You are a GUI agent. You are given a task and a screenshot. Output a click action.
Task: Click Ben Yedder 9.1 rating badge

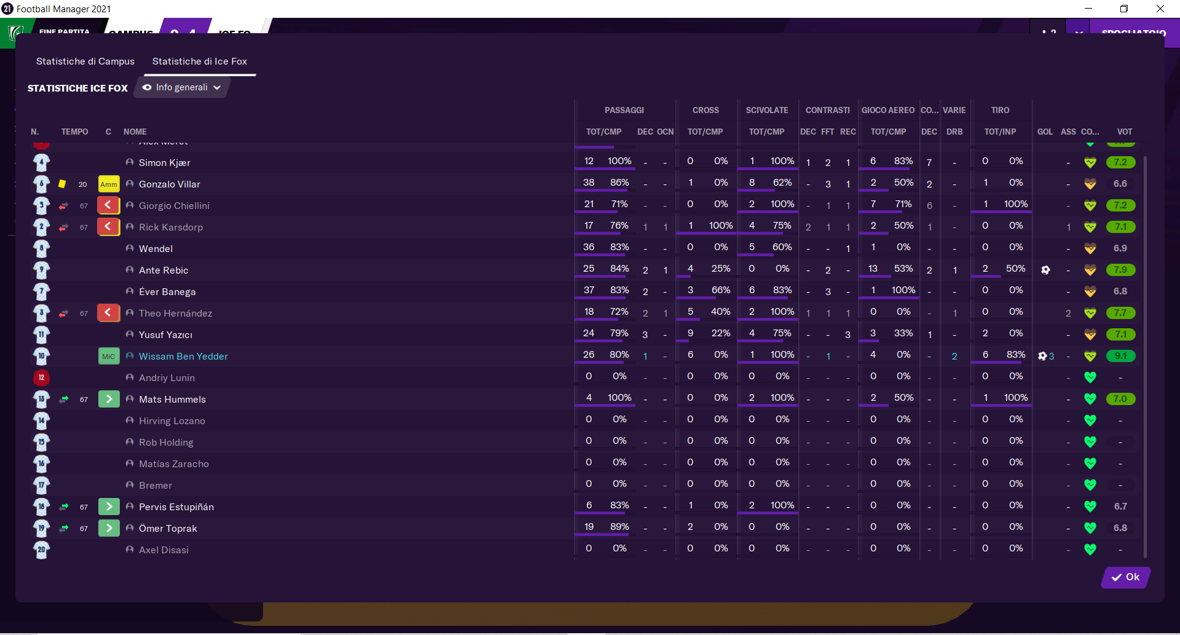pos(1120,356)
